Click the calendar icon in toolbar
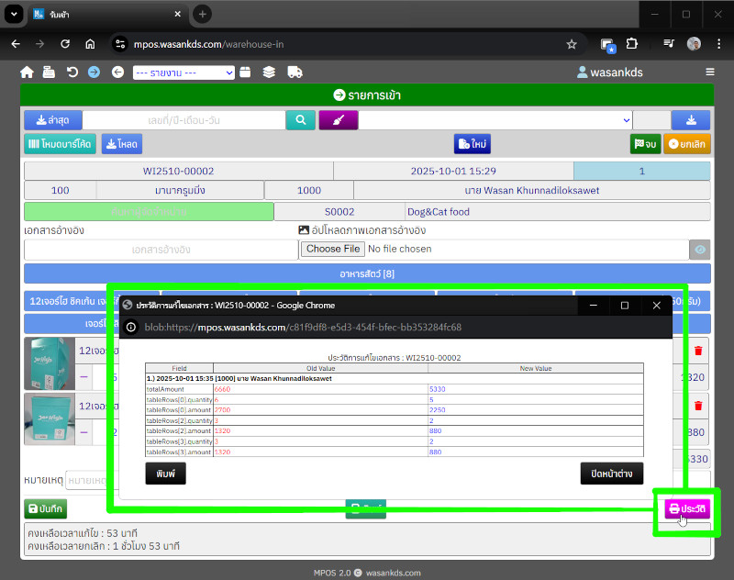This screenshot has width=734, height=580. click(245, 72)
